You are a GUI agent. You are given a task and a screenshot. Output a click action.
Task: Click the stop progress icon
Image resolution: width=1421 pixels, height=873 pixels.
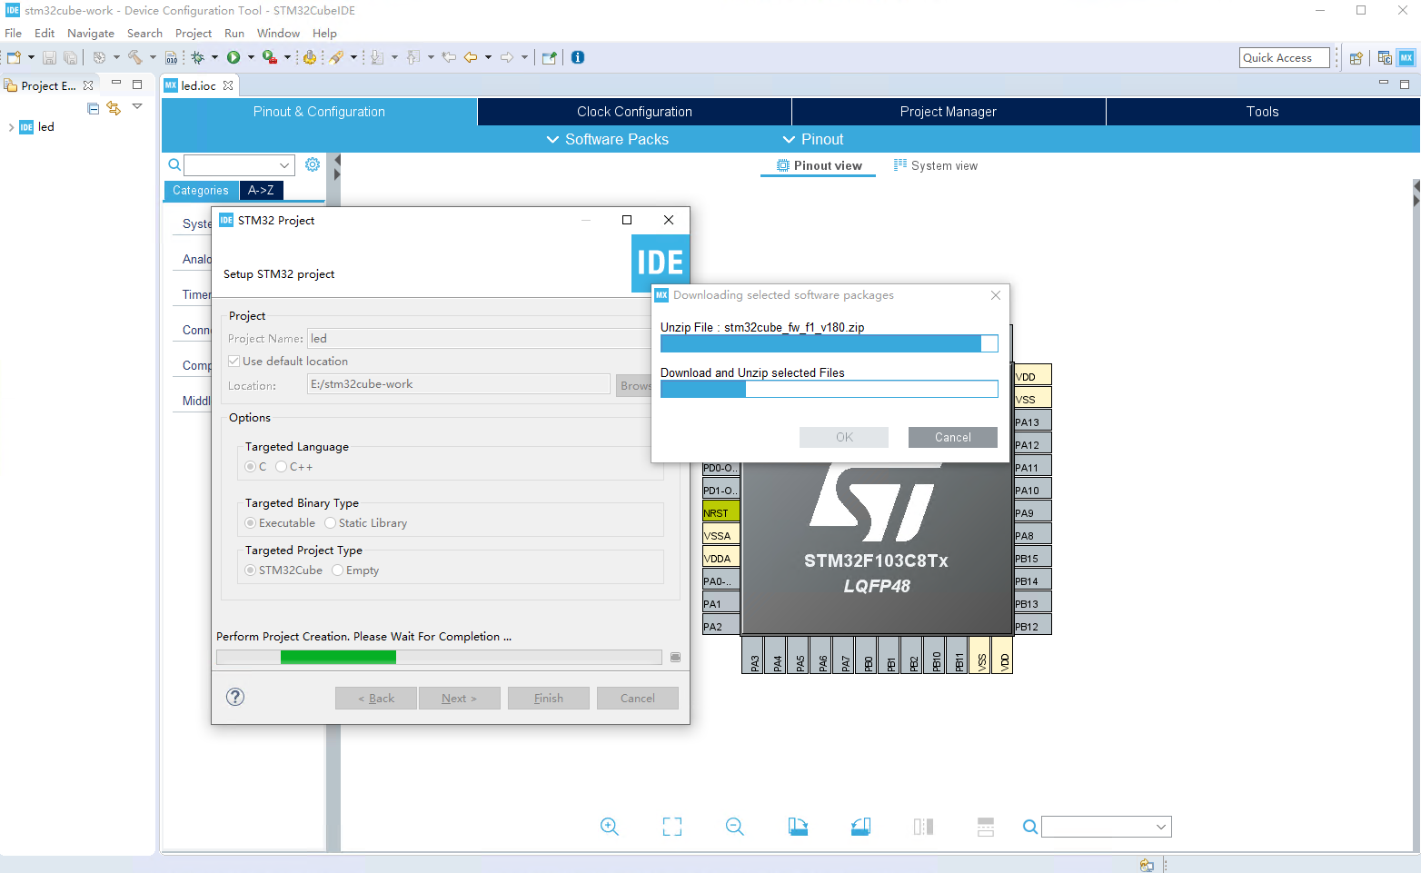pos(675,657)
